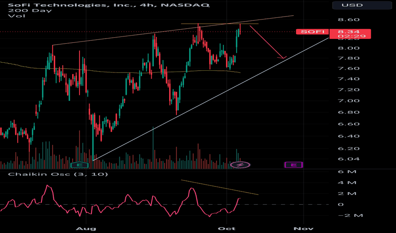This screenshot has width=396, height=233.
Task: Select the Vol indicator label
Action: pyautogui.click(x=17, y=16)
